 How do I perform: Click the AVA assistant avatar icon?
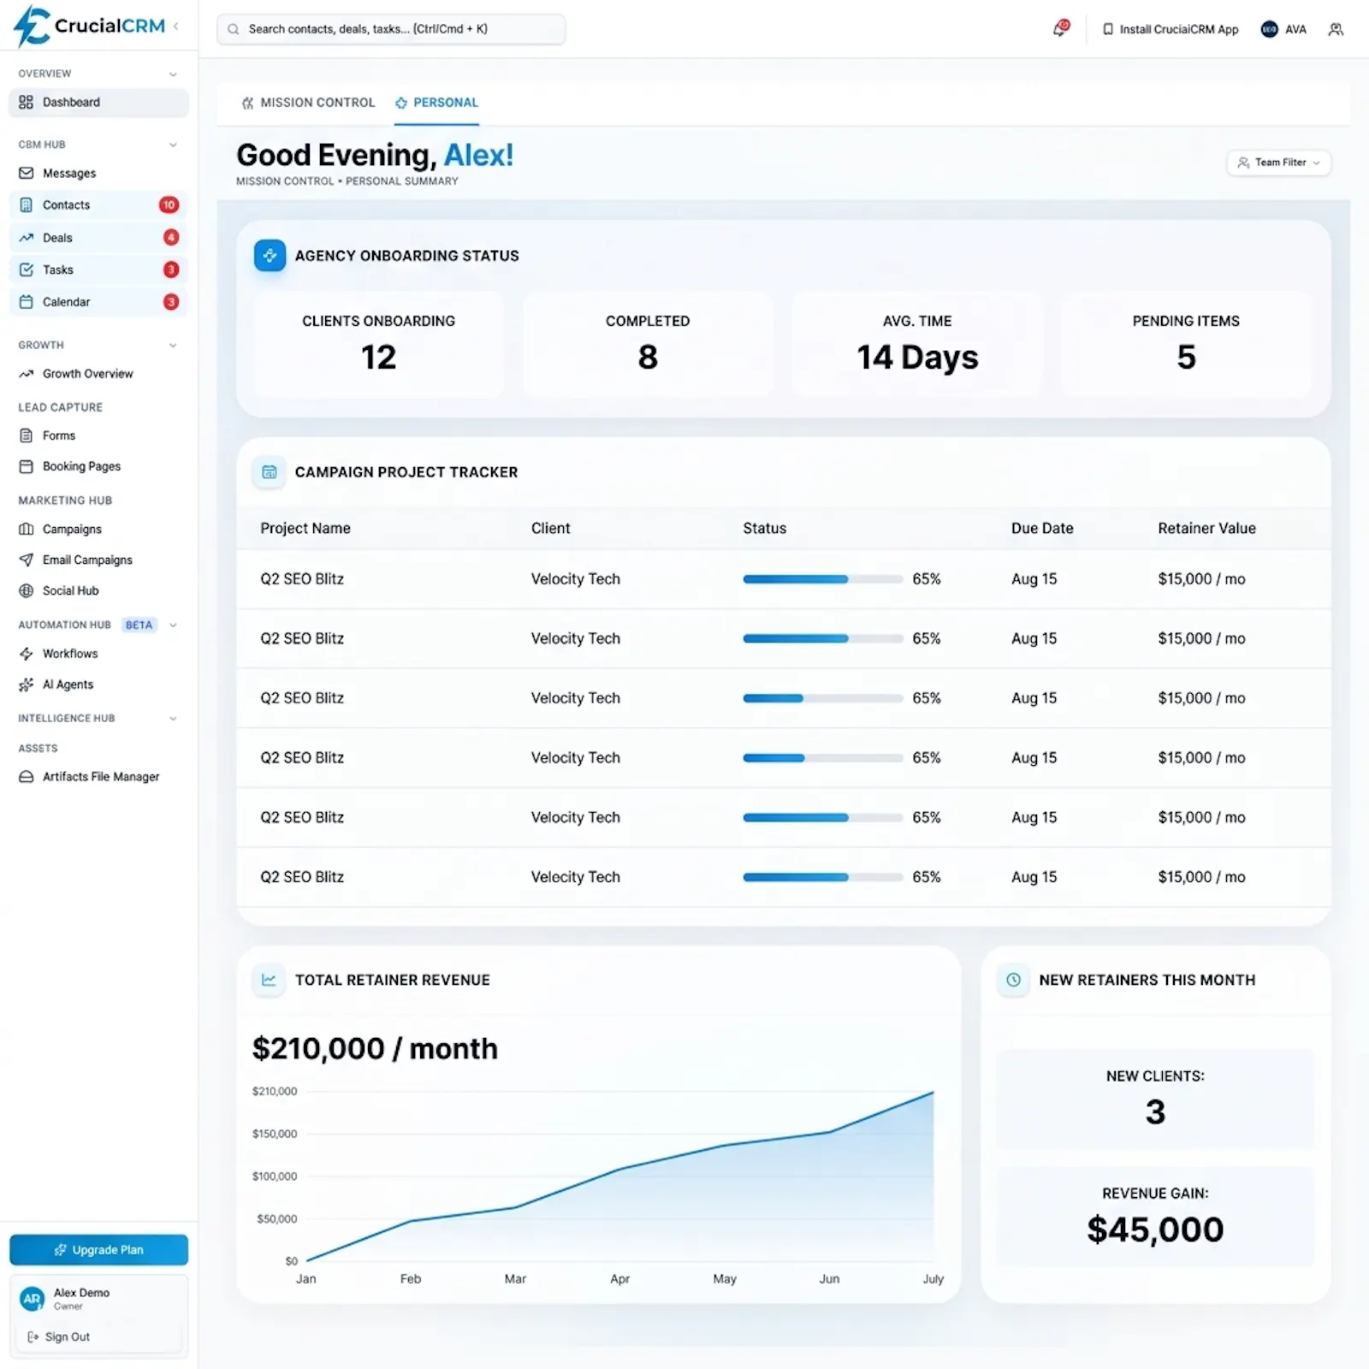click(1269, 29)
